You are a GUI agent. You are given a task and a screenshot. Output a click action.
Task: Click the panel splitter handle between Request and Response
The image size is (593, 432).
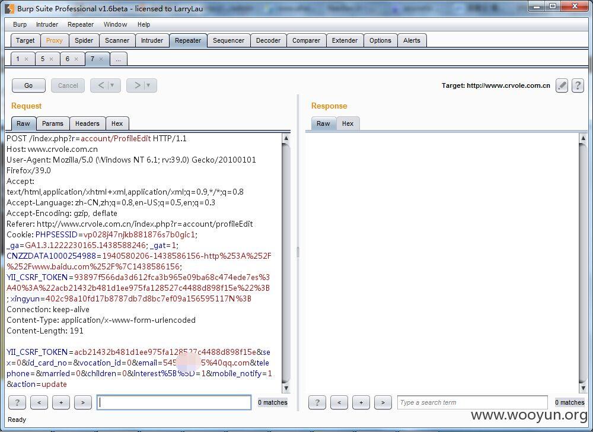point(298,253)
